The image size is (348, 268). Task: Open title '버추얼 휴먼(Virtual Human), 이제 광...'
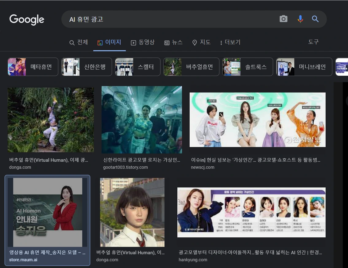pos(48,160)
